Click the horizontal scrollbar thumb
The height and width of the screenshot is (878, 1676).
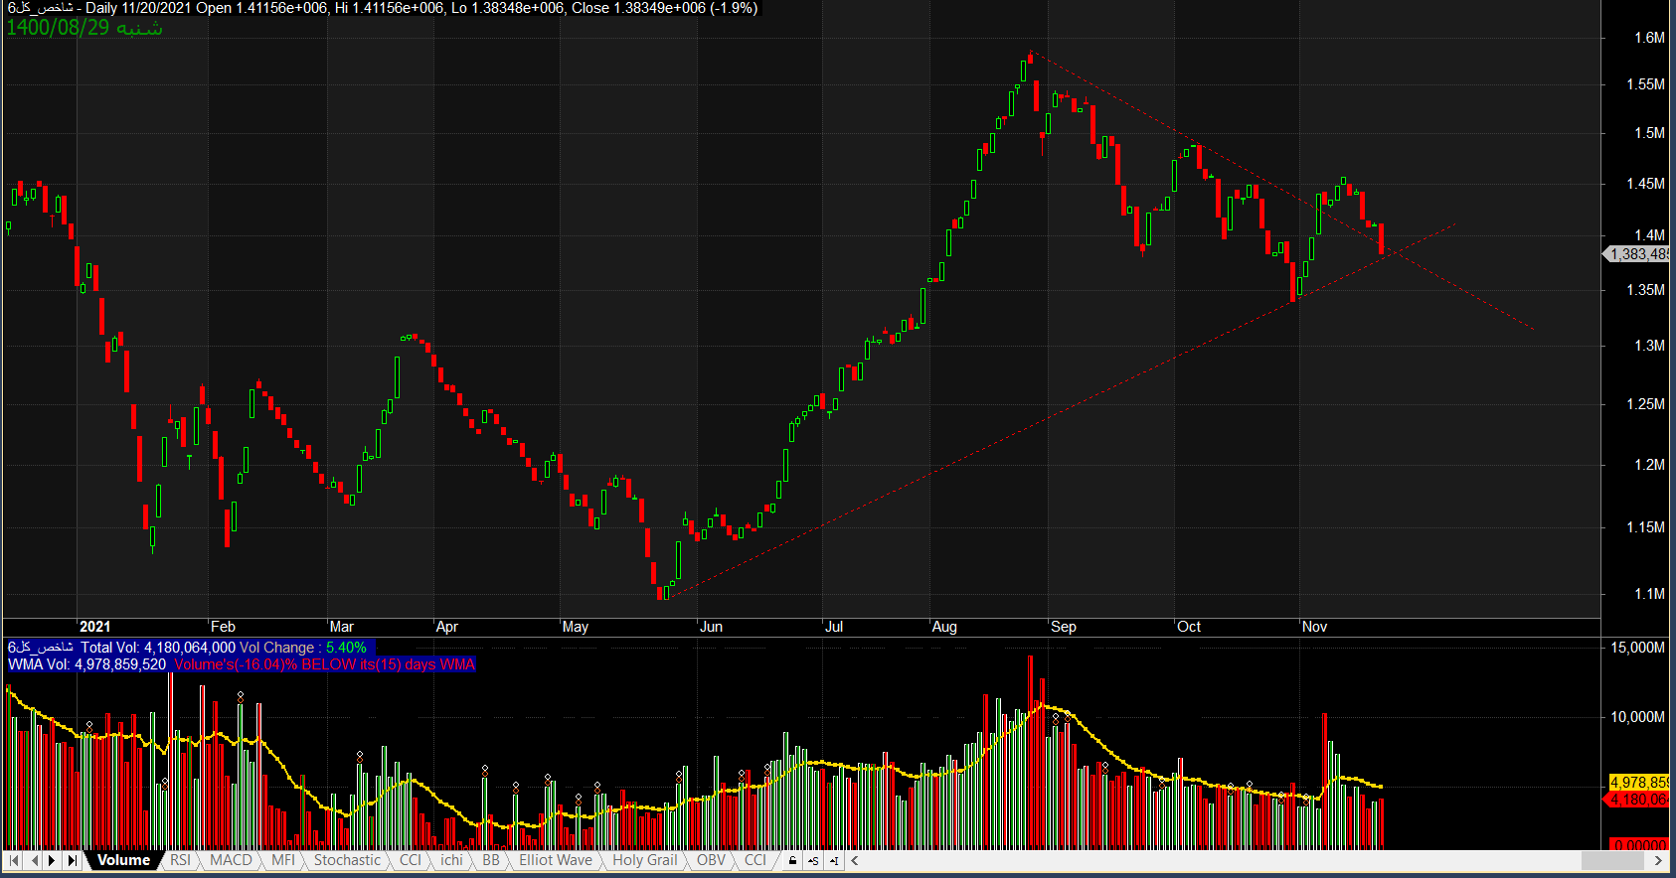pos(1611,861)
